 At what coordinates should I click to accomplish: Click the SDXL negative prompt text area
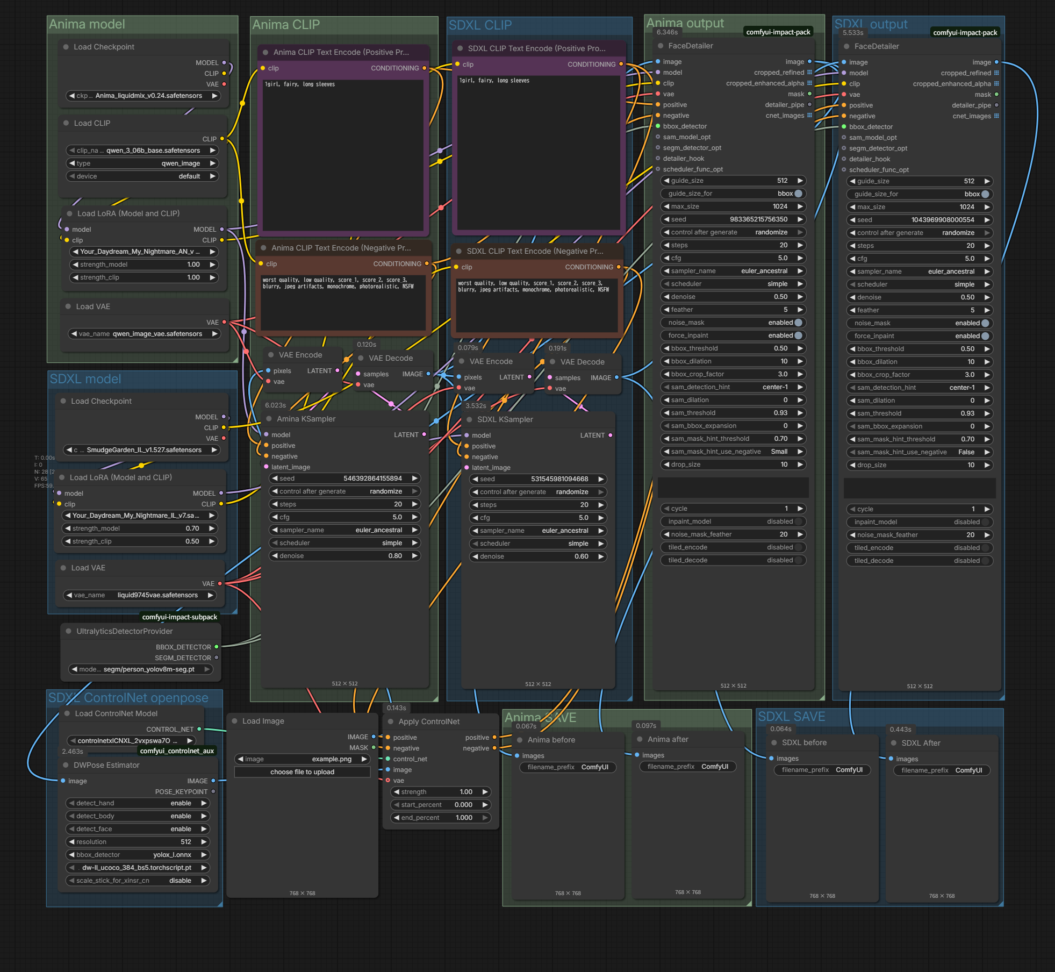tap(537, 305)
